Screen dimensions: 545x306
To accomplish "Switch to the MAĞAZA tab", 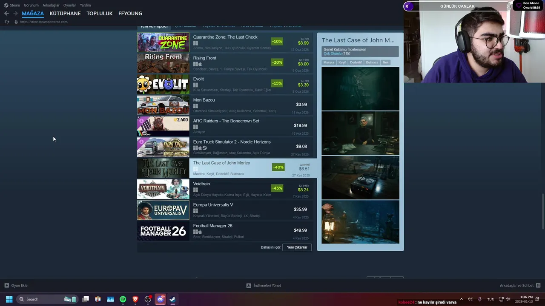I will (x=33, y=14).
